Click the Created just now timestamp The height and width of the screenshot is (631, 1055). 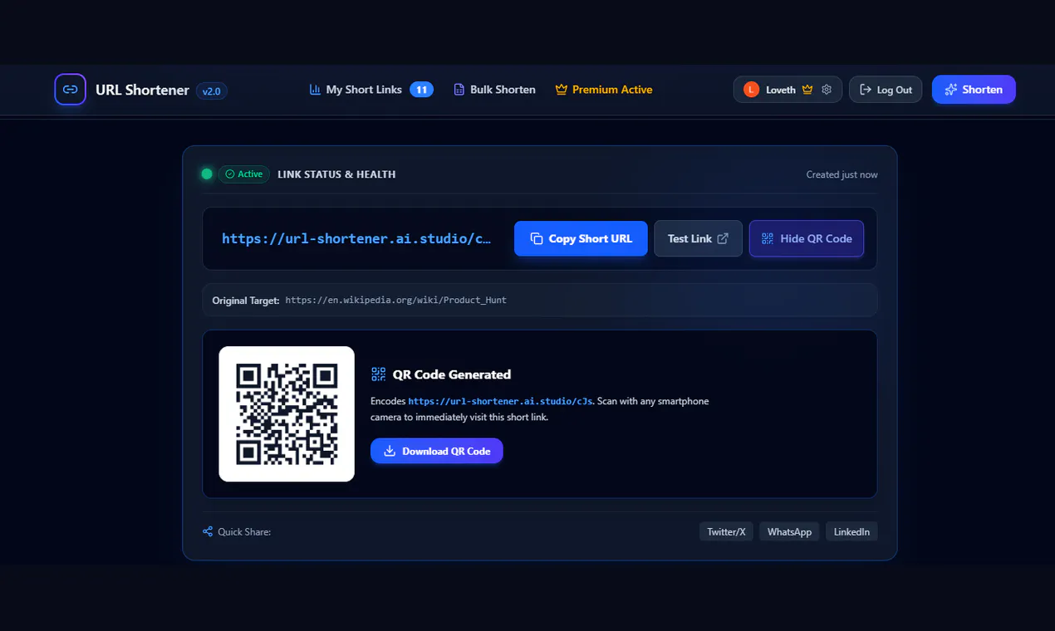click(x=842, y=174)
